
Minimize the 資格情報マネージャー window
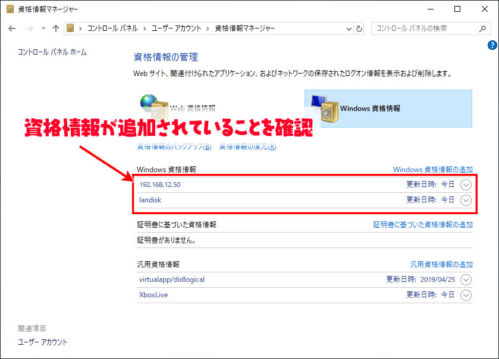click(431, 9)
